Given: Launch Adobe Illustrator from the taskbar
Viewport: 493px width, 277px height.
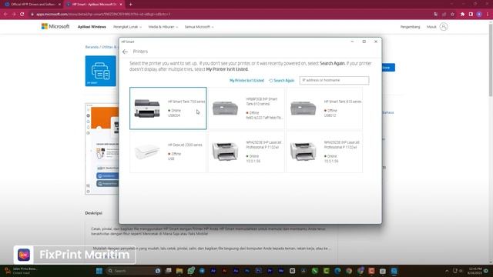Looking at the screenshot, I should [224, 271].
